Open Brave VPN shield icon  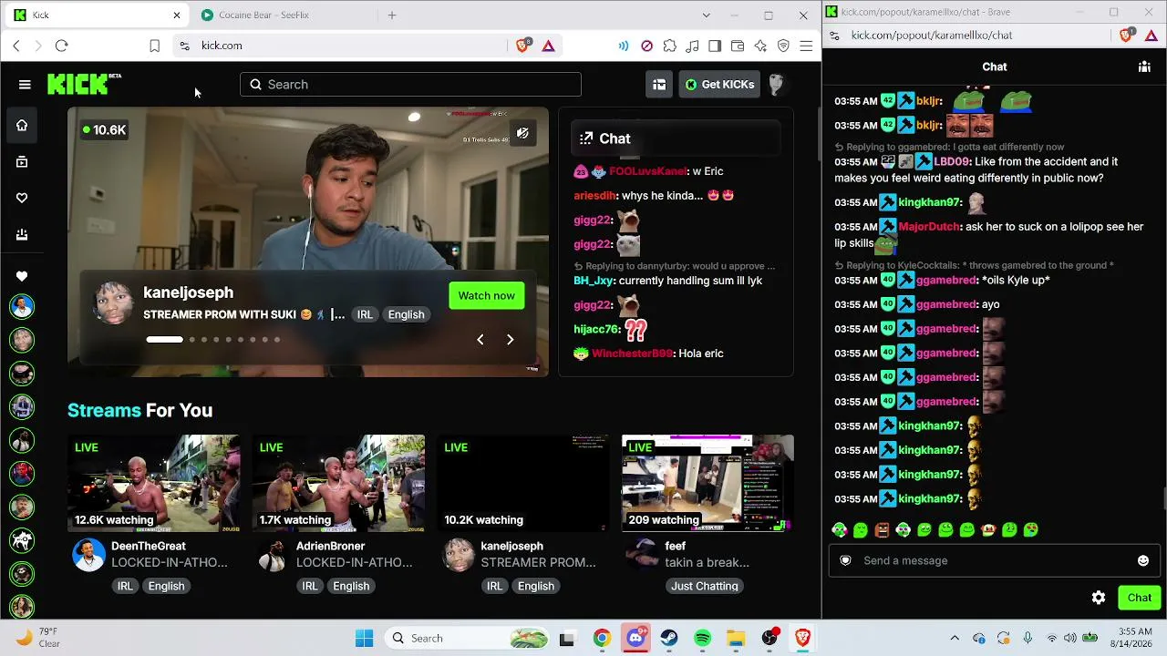[x=783, y=46]
